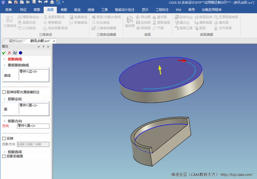
Task: Enable 投影到背面 checkbox
Action: coord(4,156)
